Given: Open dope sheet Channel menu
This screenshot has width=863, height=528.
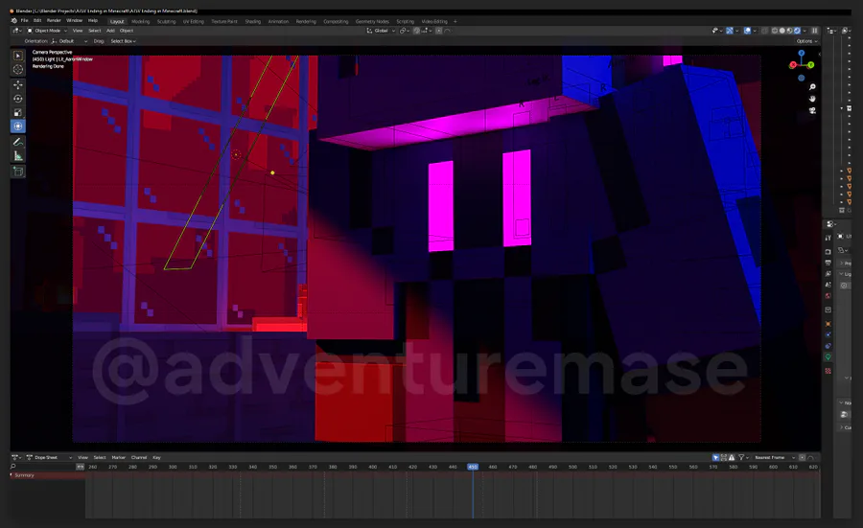Looking at the screenshot, I should (x=139, y=458).
